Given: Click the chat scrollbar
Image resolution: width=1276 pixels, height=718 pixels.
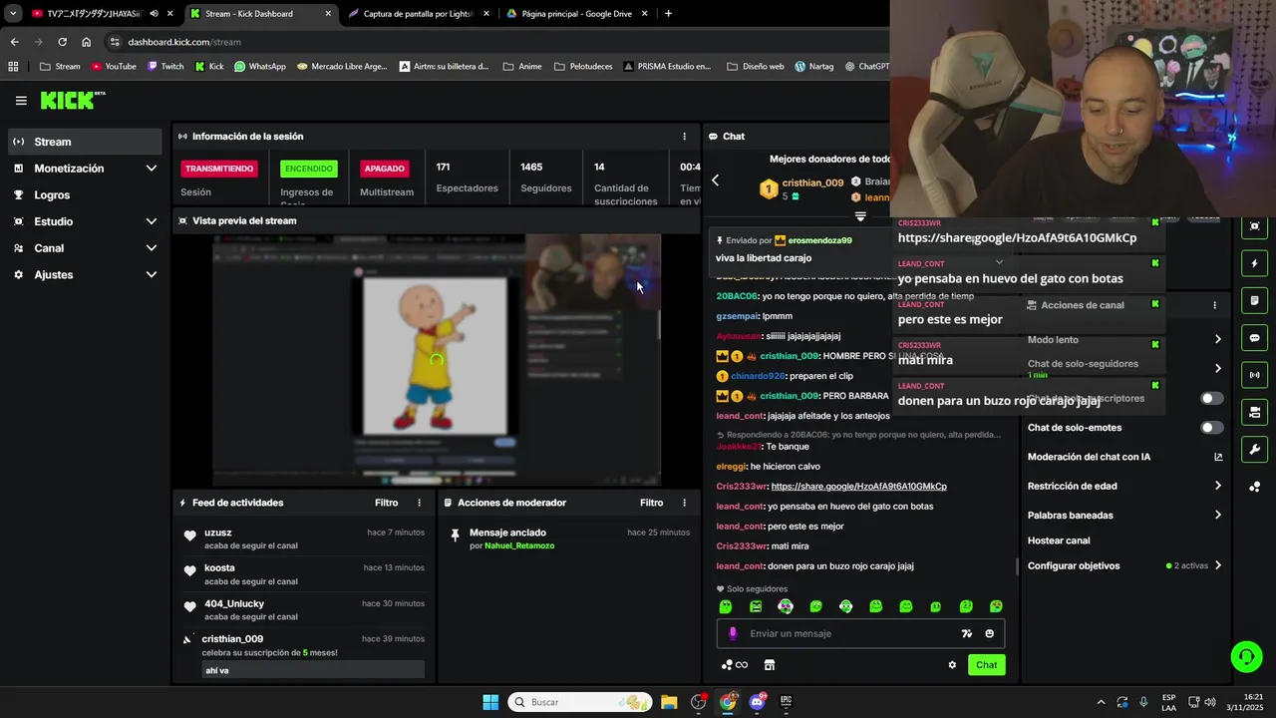Looking at the screenshot, I should [1016, 566].
